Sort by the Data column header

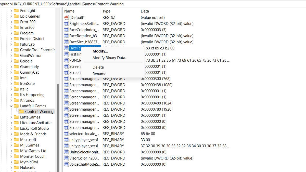coord(185,11)
